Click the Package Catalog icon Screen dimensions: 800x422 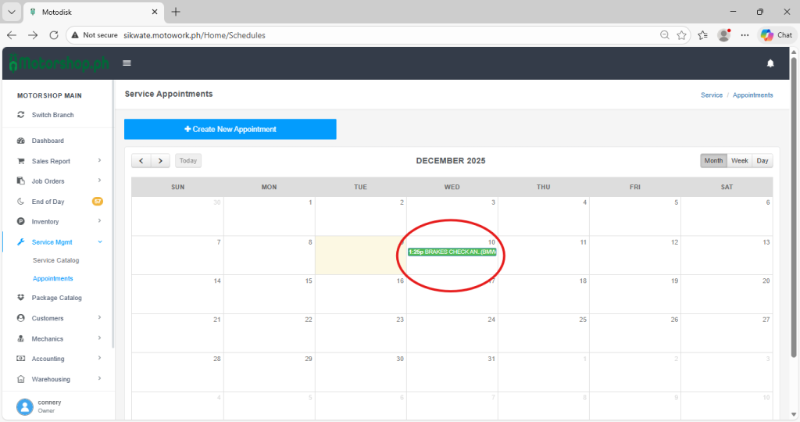21,298
